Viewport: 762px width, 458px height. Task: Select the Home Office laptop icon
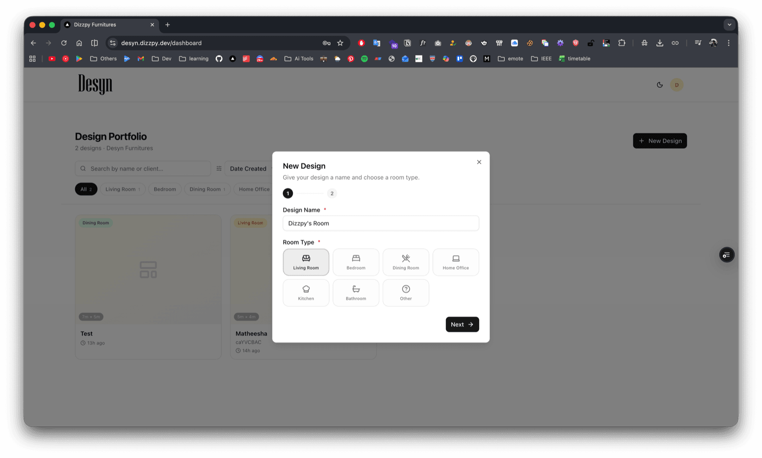coord(456,258)
